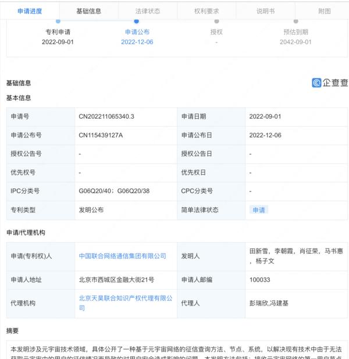This screenshot has height=359, width=349.
Task: Select the 2022-12-06 progress date
Action: tap(137, 42)
